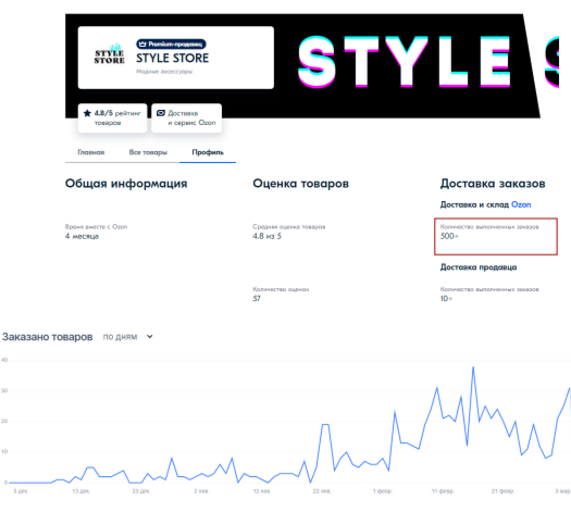Image resolution: width=571 pixels, height=512 pixels.
Task: Click the chevron next to по дням
Action: [x=150, y=337]
